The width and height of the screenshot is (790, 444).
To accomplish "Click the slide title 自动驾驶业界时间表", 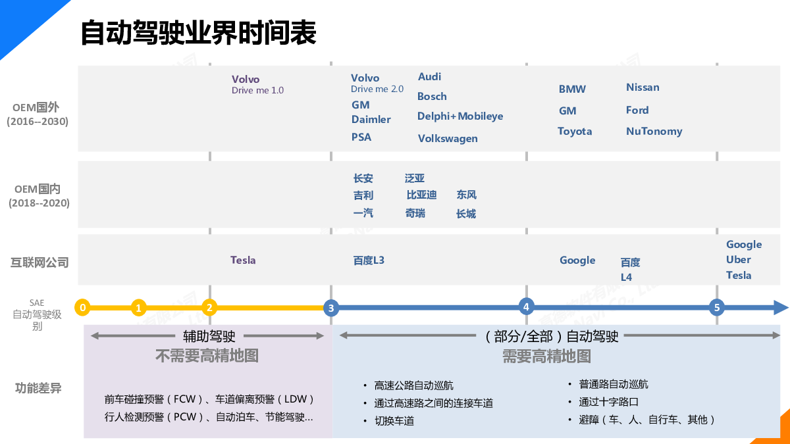I will [198, 32].
